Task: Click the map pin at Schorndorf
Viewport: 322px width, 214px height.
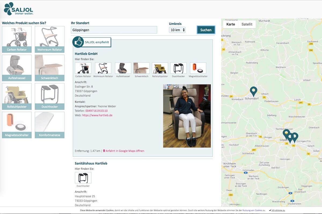Action: coord(254,92)
